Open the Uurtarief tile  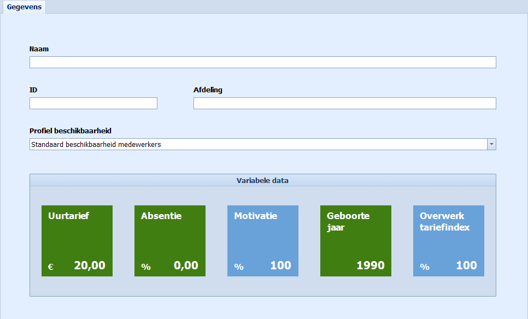77,241
